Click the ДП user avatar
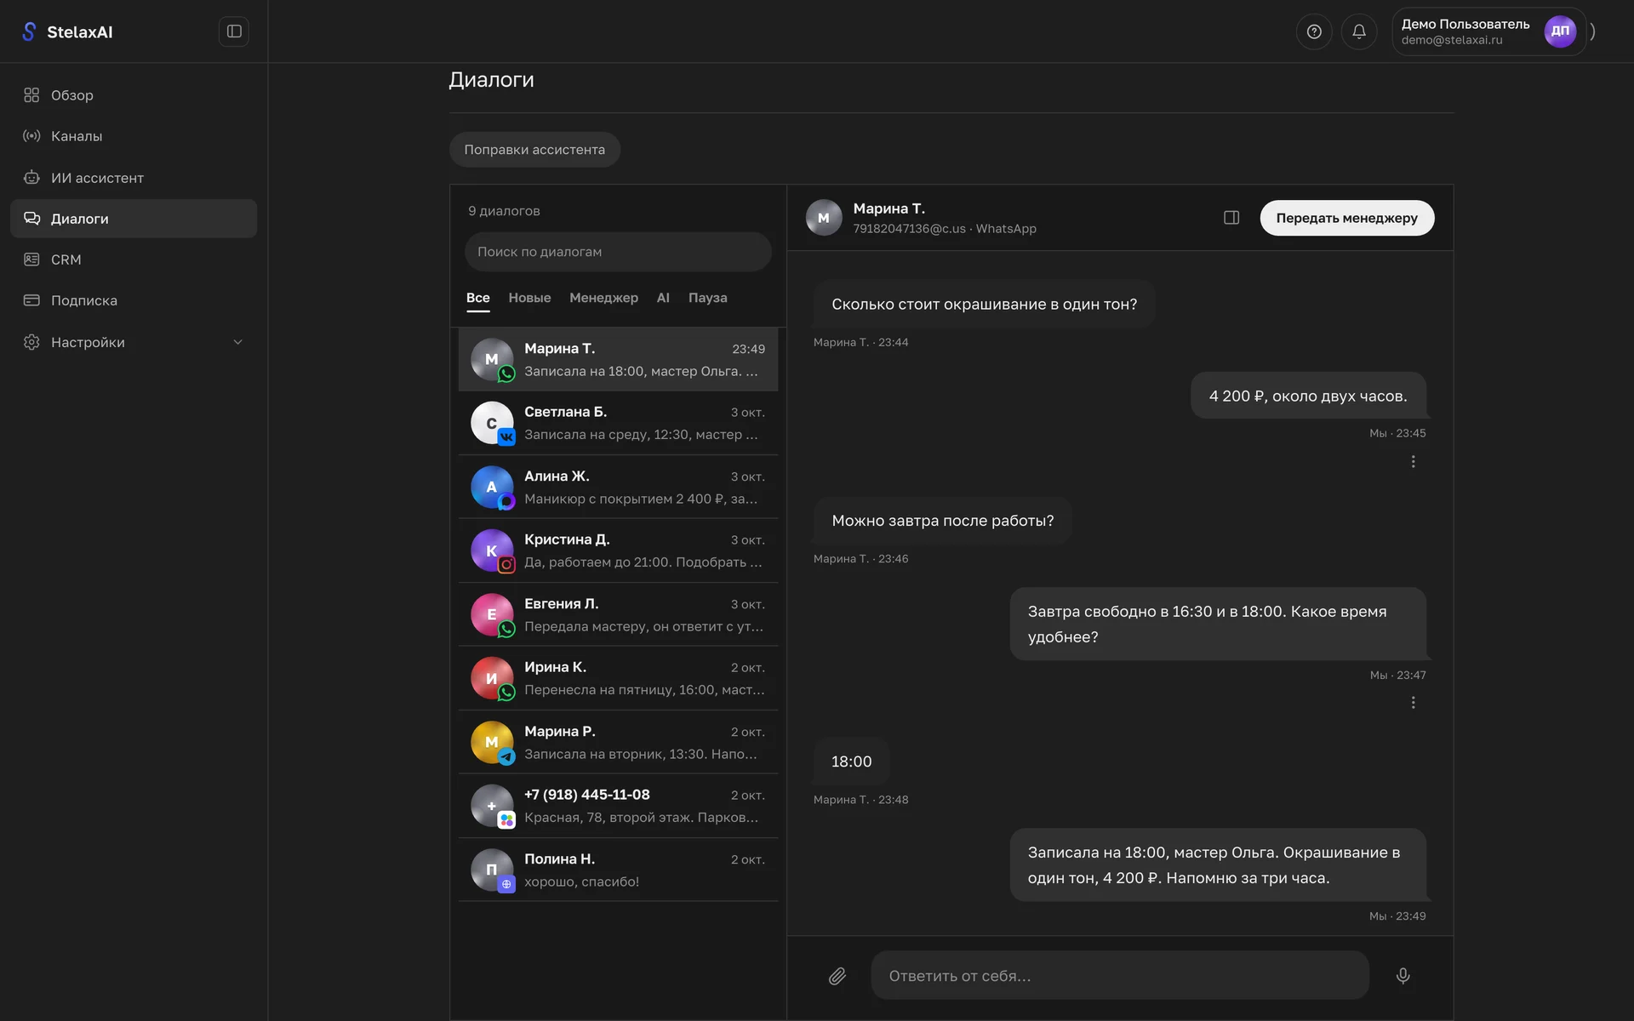Viewport: 1634px width, 1021px height. 1560,31
